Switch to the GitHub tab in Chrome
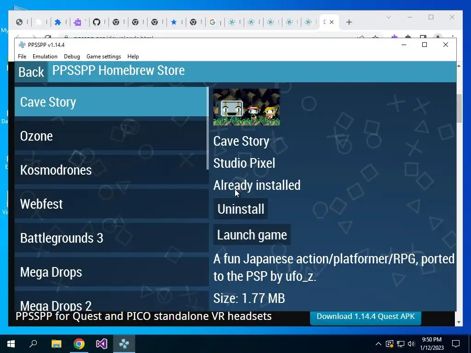The height and width of the screenshot is (353, 471). pos(97,22)
